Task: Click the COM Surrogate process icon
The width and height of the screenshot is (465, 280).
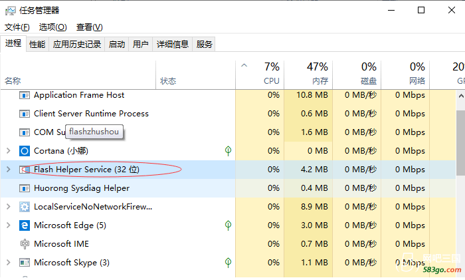Action: point(25,132)
